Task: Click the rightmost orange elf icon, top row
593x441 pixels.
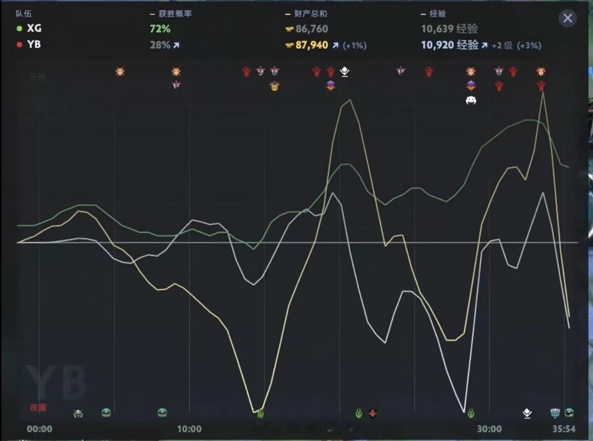Action: click(541, 72)
